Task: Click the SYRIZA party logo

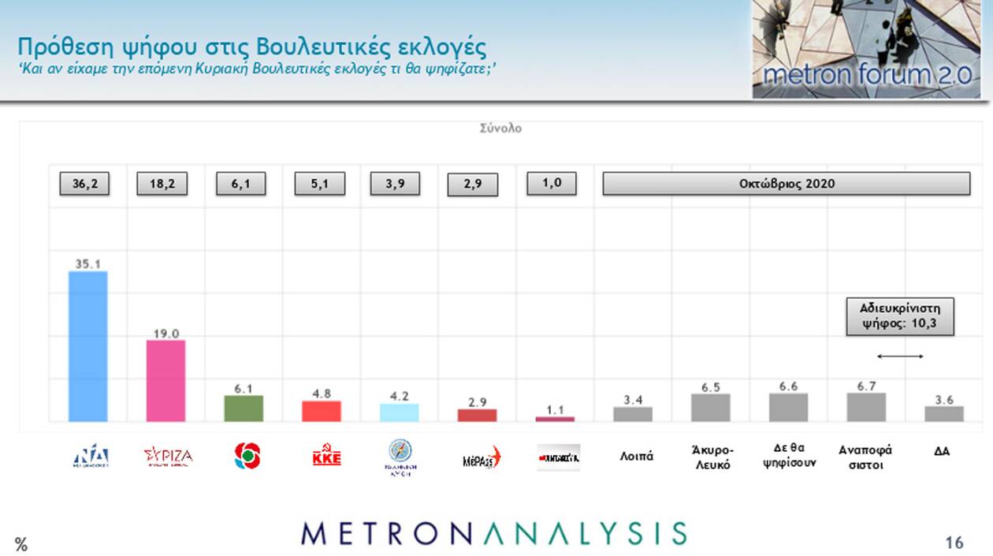Action: tap(168, 457)
